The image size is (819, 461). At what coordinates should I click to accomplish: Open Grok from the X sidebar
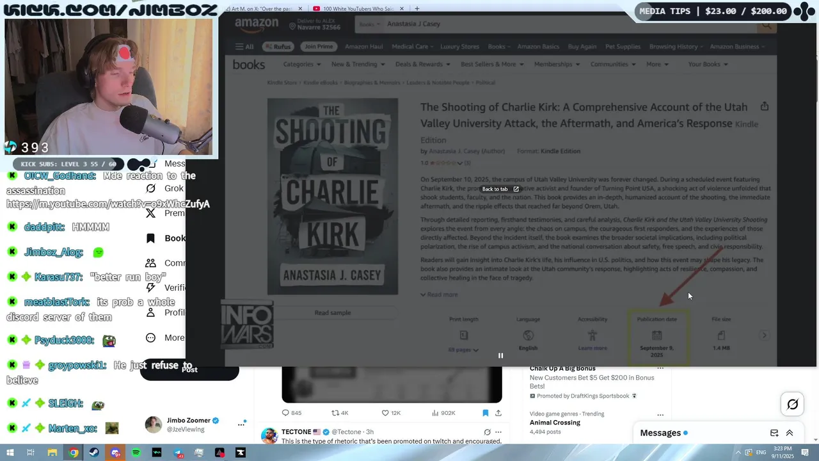point(164,188)
